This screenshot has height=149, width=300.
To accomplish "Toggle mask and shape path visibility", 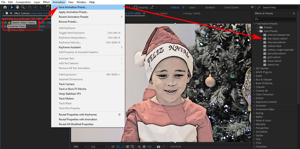I will tap(123, 147).
